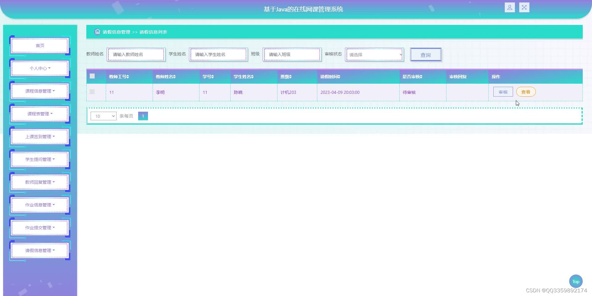Click 请假信息管理 breadcrumb link

click(116, 32)
